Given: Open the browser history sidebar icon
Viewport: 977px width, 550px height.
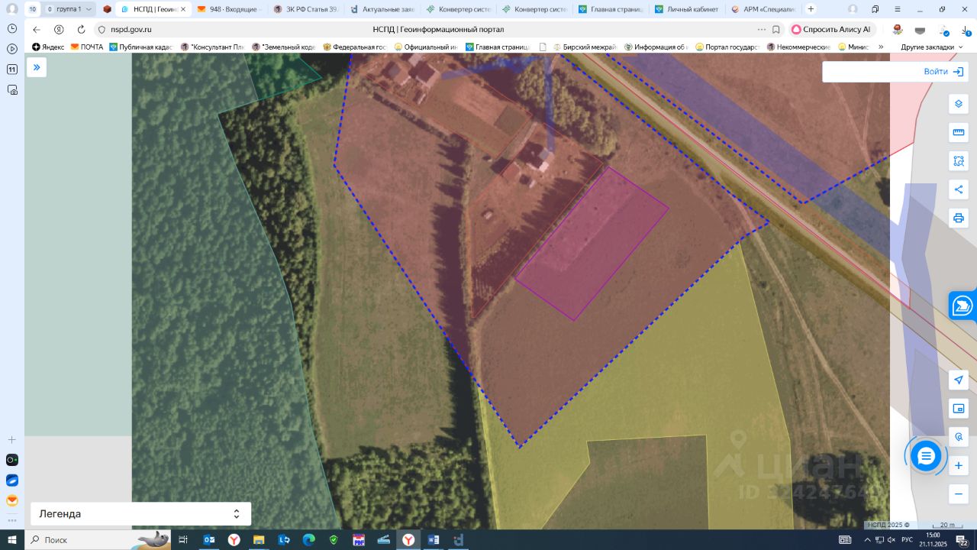Looking at the screenshot, I should (12, 28).
